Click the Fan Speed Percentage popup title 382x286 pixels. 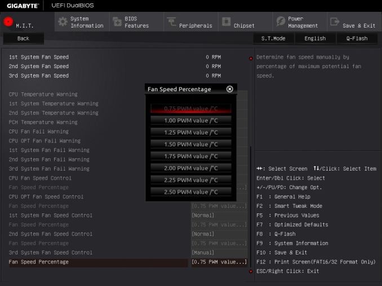click(x=179, y=90)
